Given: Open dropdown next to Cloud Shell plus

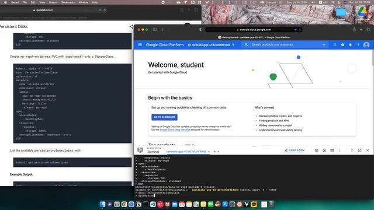Looking at the screenshot, I should point(218,152).
